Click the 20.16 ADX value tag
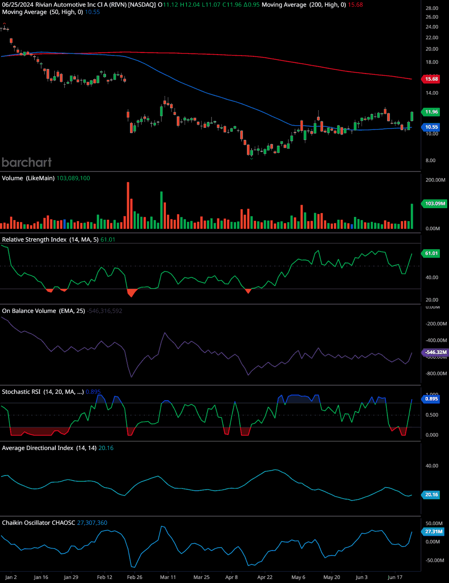The height and width of the screenshot is (583, 449). pyautogui.click(x=431, y=495)
